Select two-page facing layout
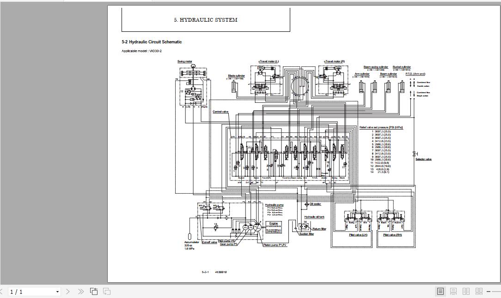 [x=466, y=291]
